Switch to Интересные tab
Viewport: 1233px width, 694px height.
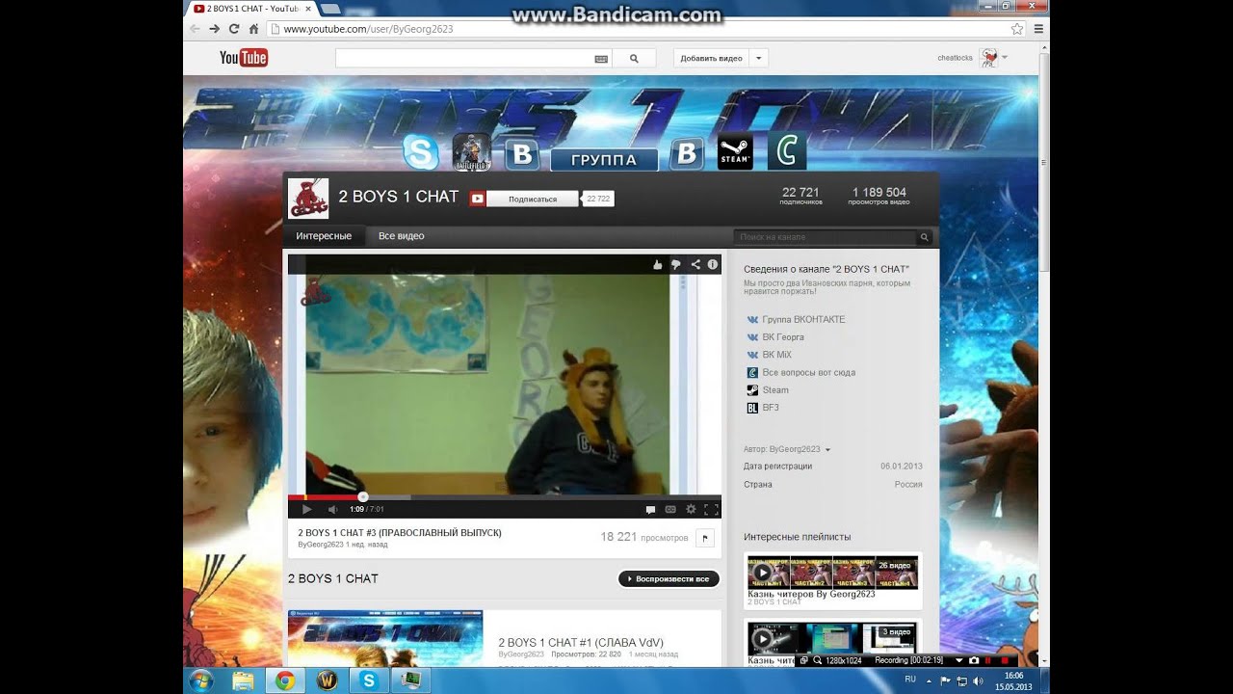click(324, 236)
